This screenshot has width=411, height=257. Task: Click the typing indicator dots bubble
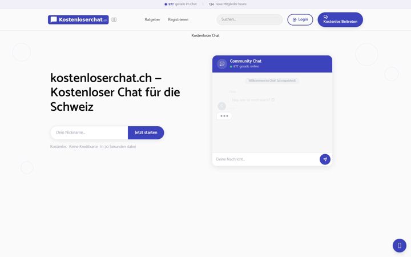coord(224,116)
